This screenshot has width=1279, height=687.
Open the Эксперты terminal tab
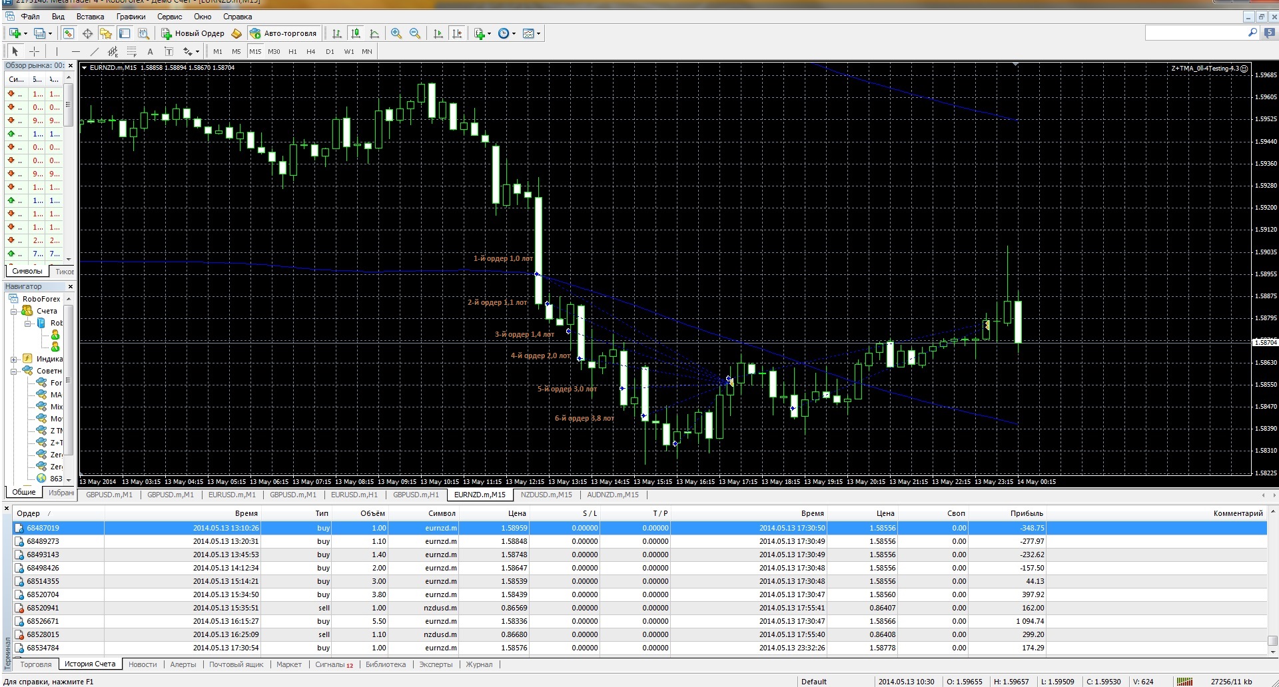[x=436, y=664]
